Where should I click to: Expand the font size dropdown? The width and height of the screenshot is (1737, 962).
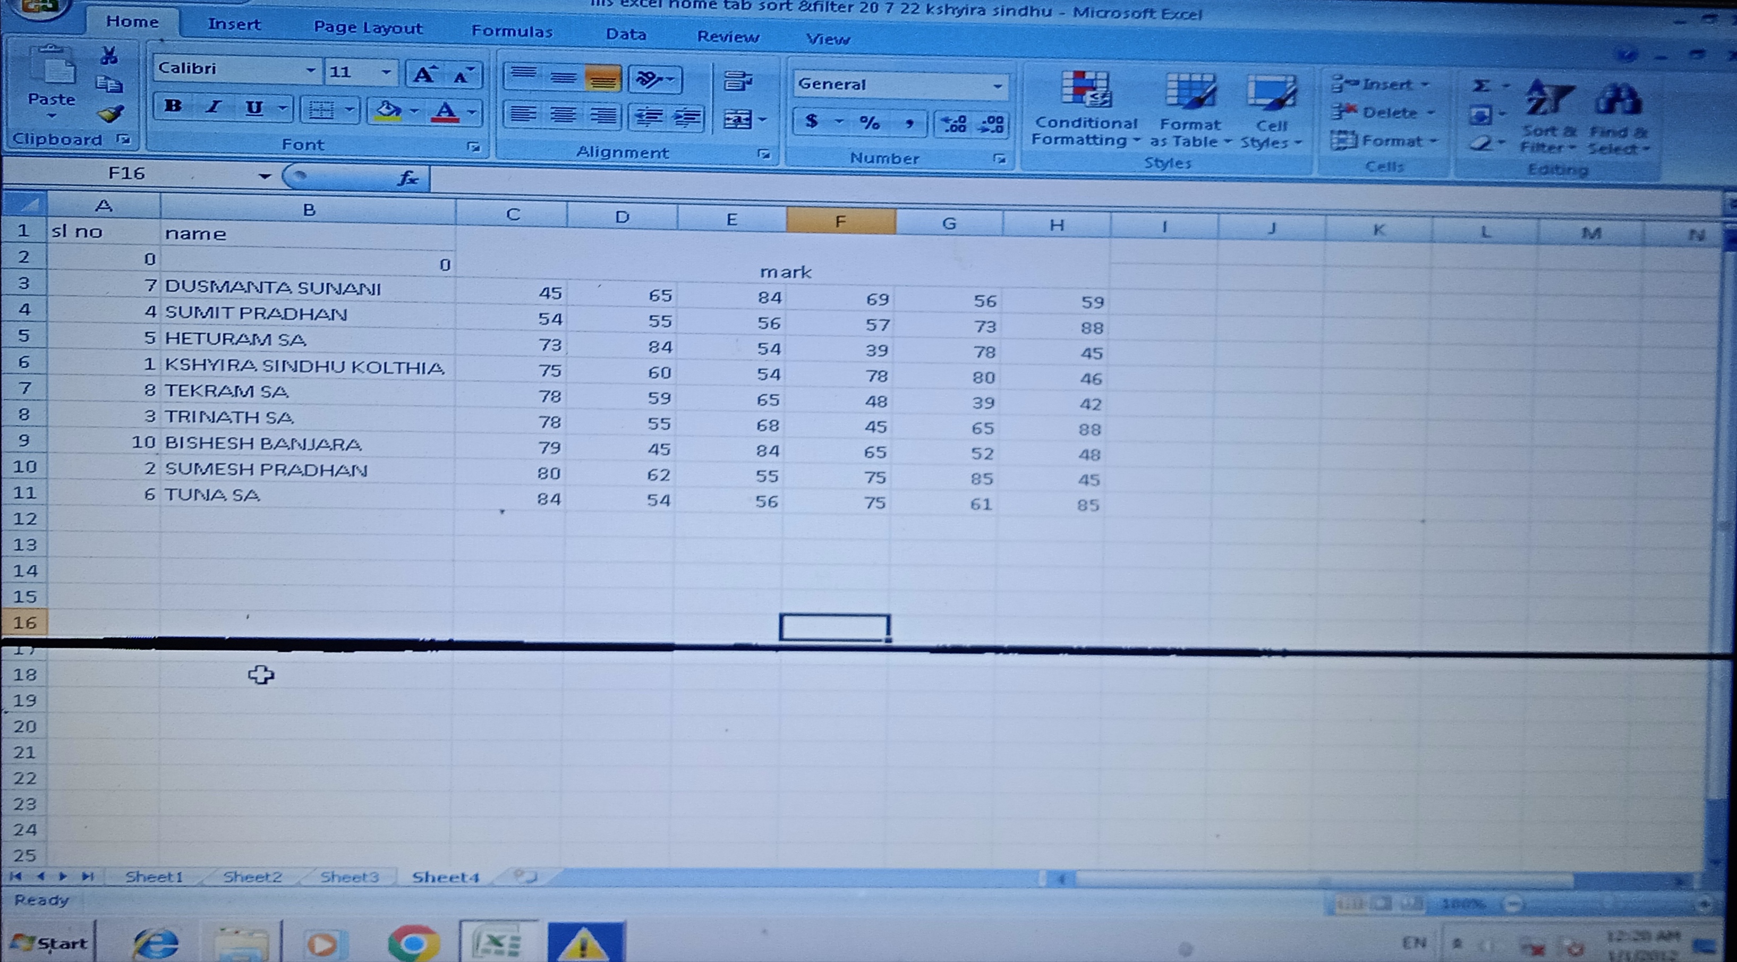tap(386, 72)
